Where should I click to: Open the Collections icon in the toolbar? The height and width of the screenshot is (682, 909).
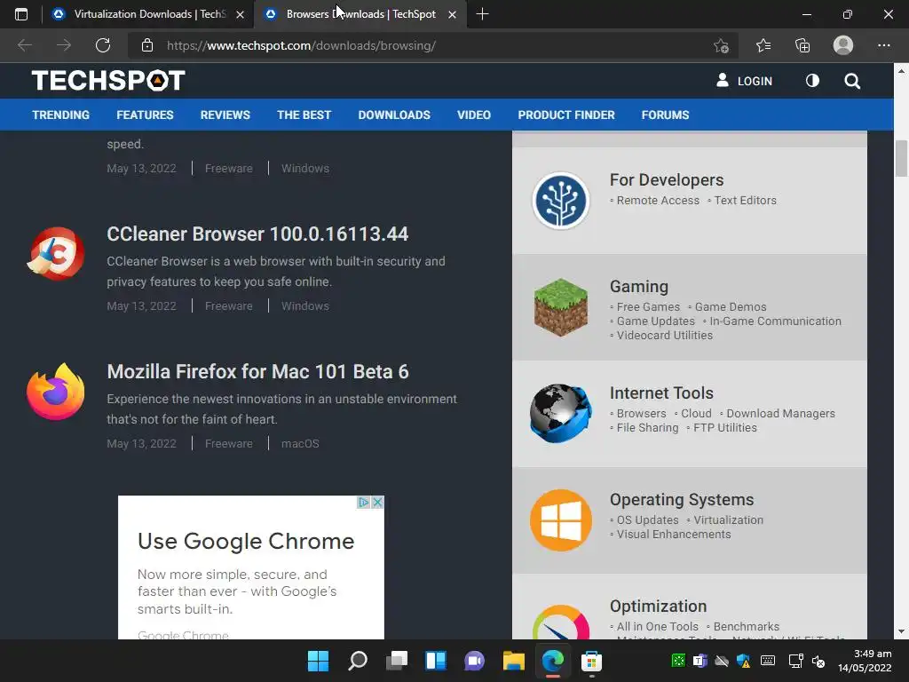(802, 45)
